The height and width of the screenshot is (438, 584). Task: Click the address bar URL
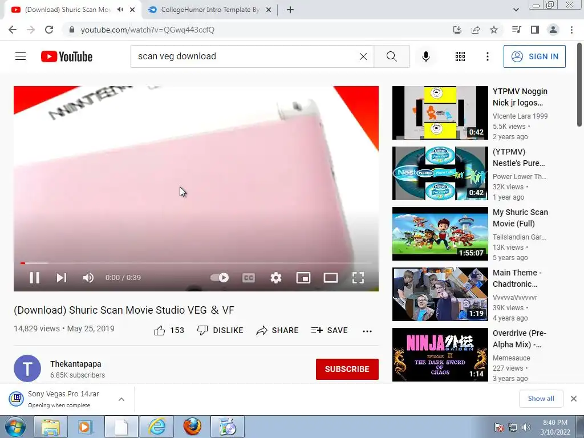pos(148,30)
